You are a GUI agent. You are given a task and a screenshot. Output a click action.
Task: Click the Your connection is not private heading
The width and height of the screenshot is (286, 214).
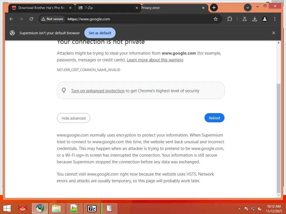tap(101, 42)
